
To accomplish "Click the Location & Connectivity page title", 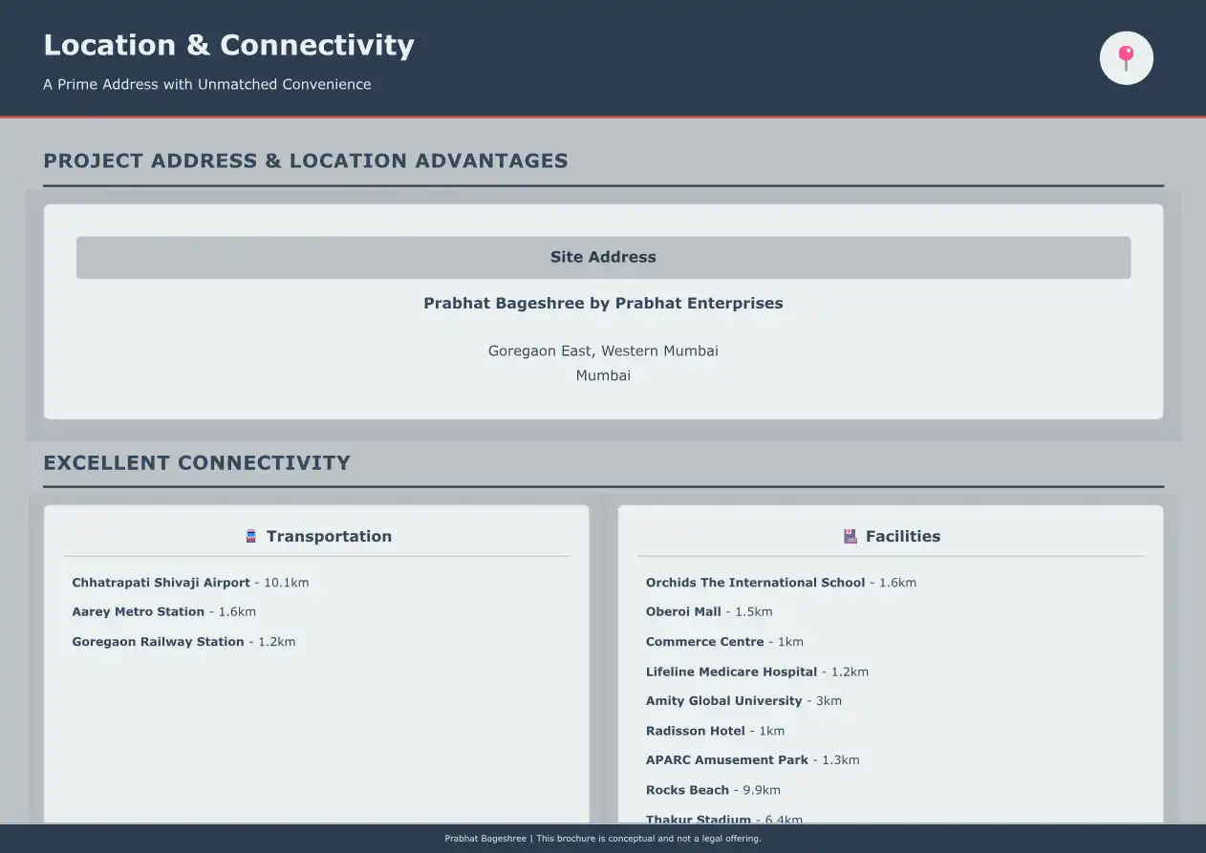I will 228,45.
